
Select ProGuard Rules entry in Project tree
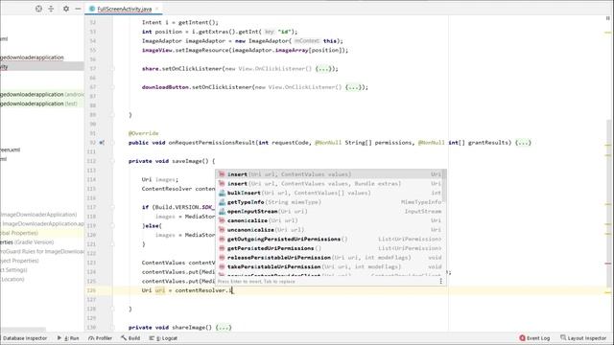point(42,251)
